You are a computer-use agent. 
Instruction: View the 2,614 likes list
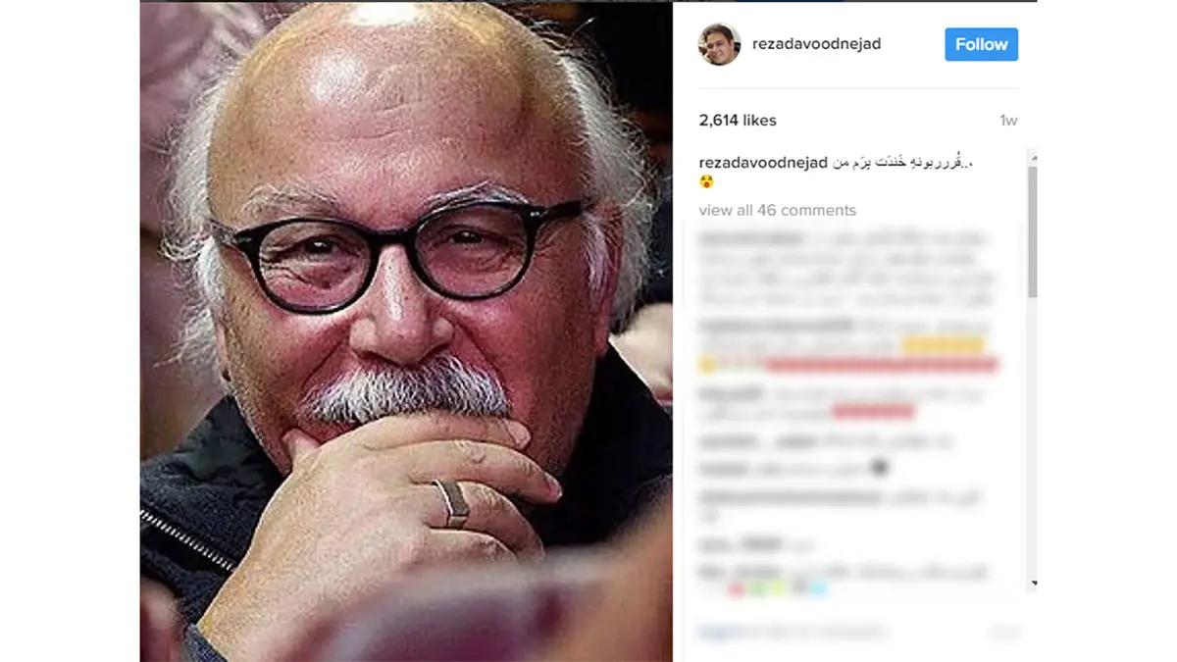(738, 121)
